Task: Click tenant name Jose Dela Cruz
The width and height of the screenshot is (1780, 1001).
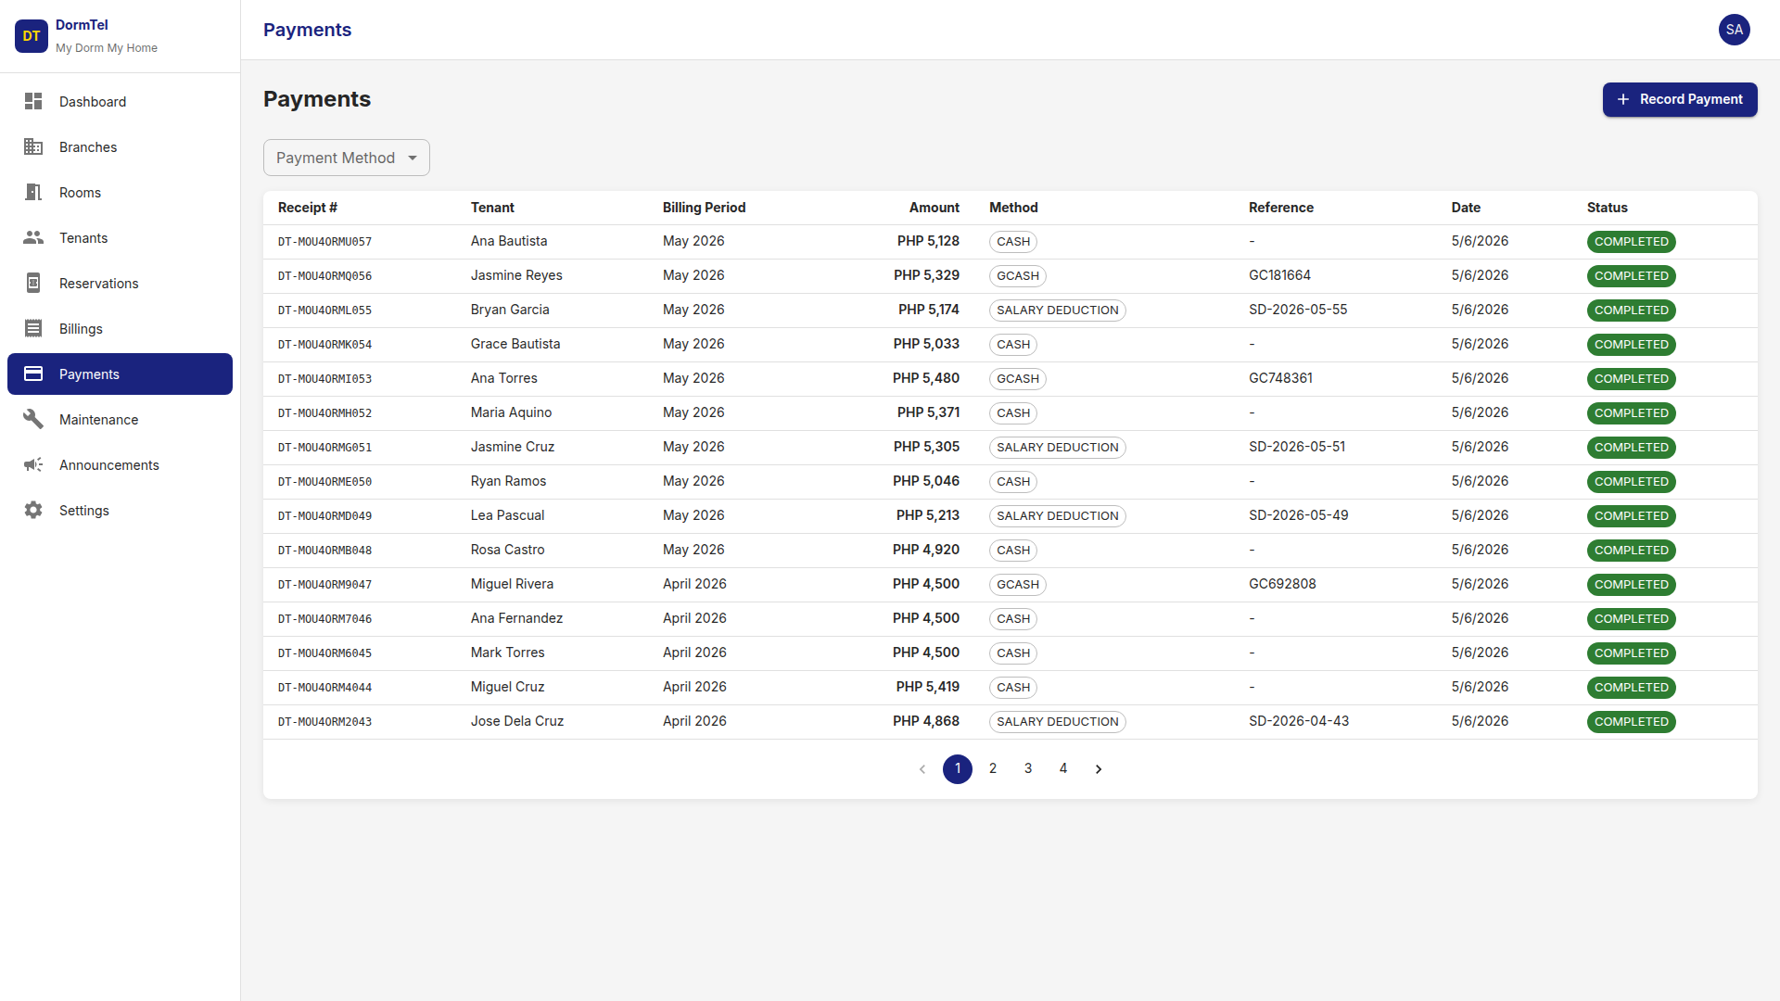Action: [517, 721]
